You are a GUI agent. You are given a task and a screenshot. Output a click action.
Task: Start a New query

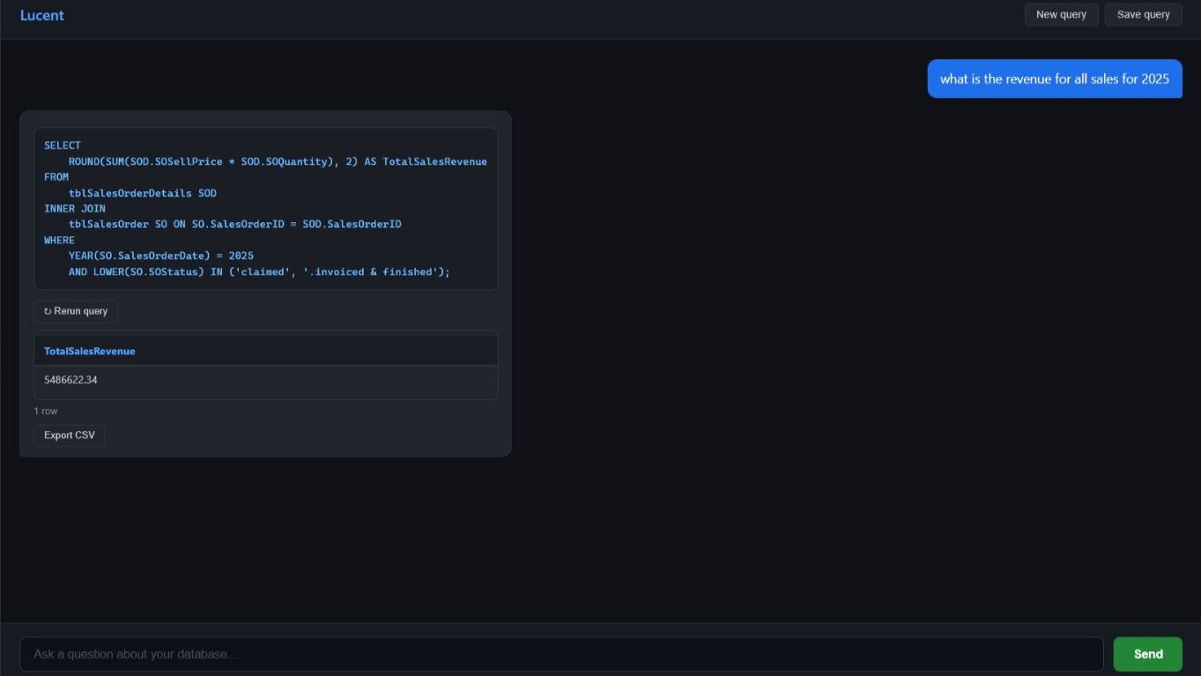coord(1061,14)
